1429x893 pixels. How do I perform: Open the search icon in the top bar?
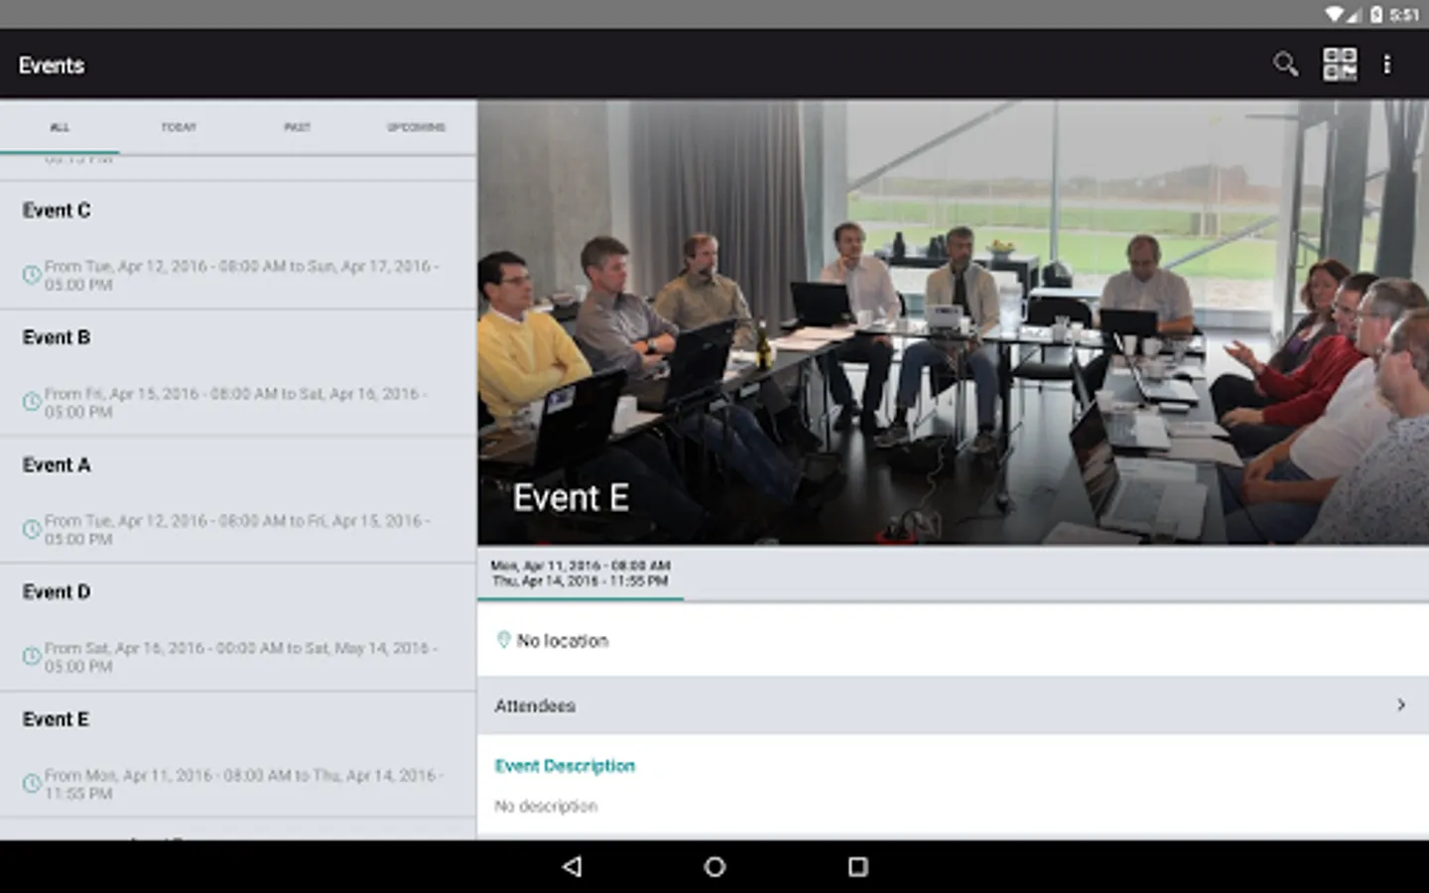(x=1285, y=64)
